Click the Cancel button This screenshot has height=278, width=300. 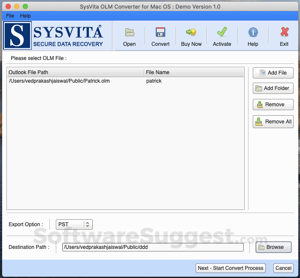283,268
